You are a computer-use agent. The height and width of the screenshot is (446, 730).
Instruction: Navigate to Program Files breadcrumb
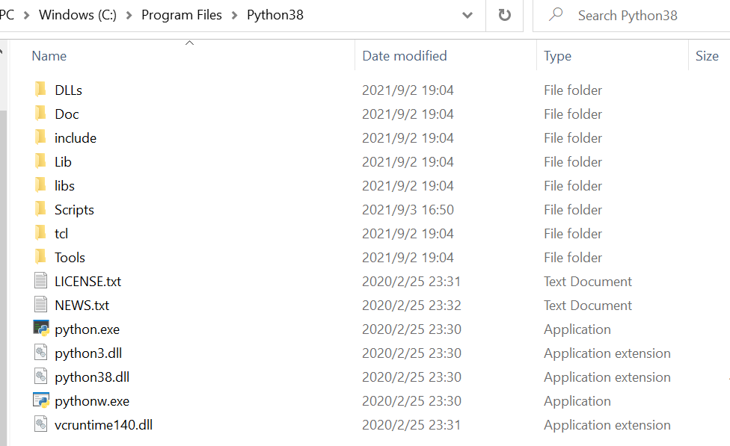pyautogui.click(x=181, y=15)
